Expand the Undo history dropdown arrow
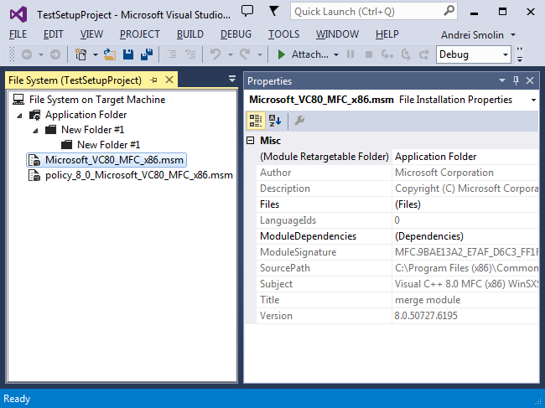Screen dimensions: 545x408 click(230, 54)
